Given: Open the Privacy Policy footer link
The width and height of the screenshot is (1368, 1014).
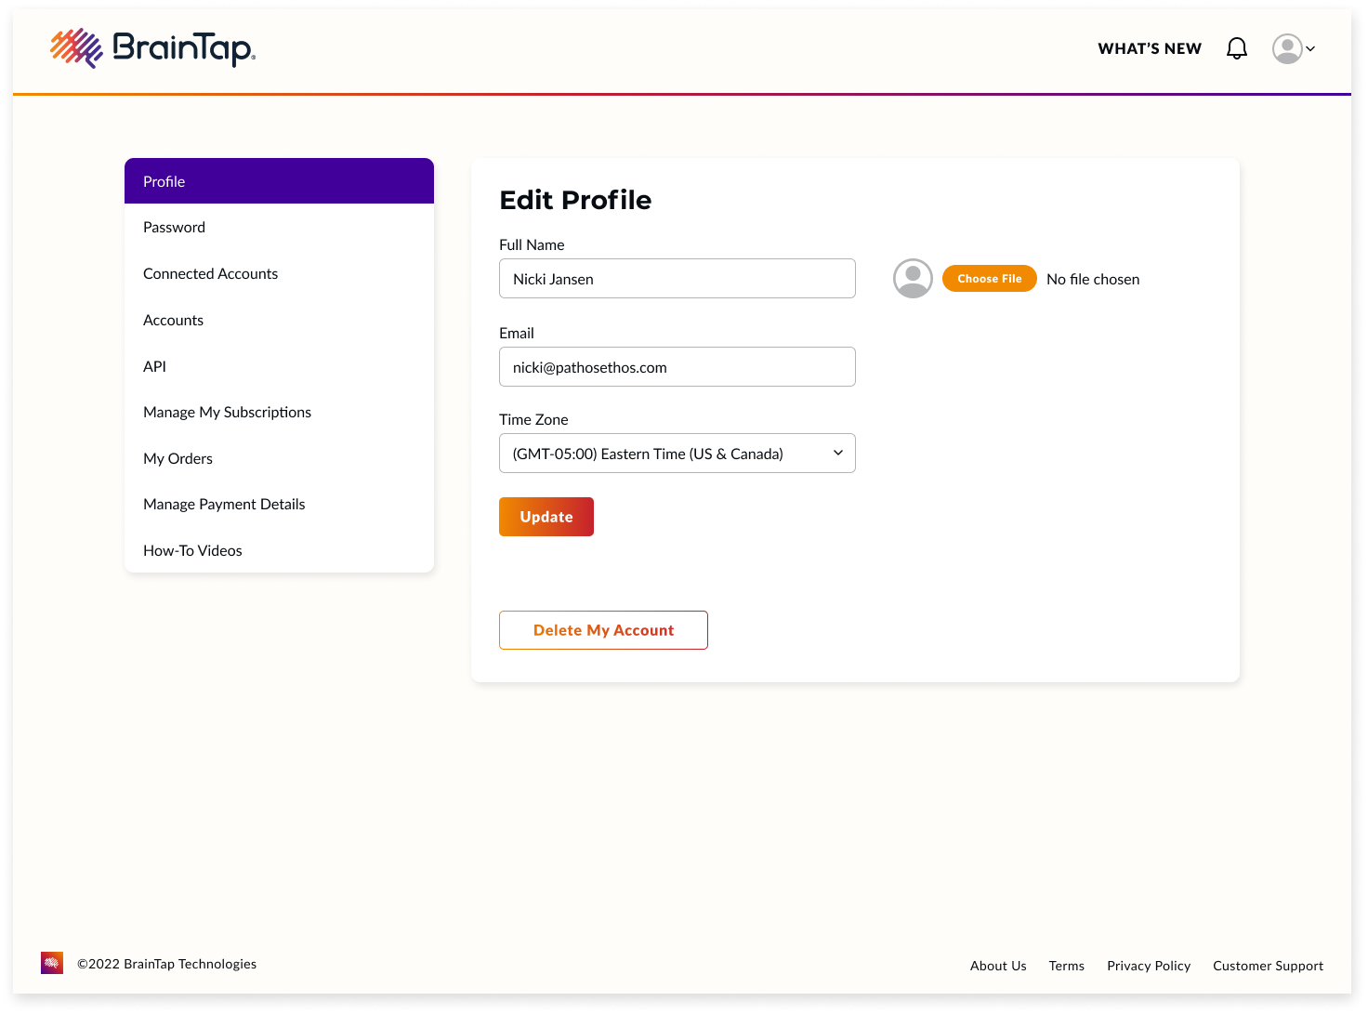Looking at the screenshot, I should coord(1149,966).
